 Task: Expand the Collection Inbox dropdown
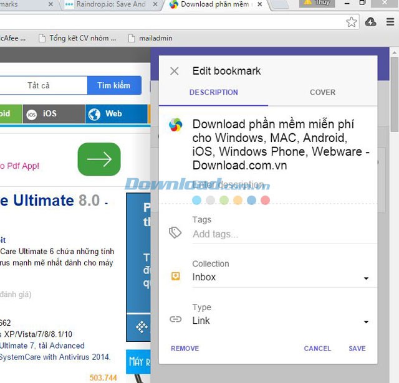366,278
